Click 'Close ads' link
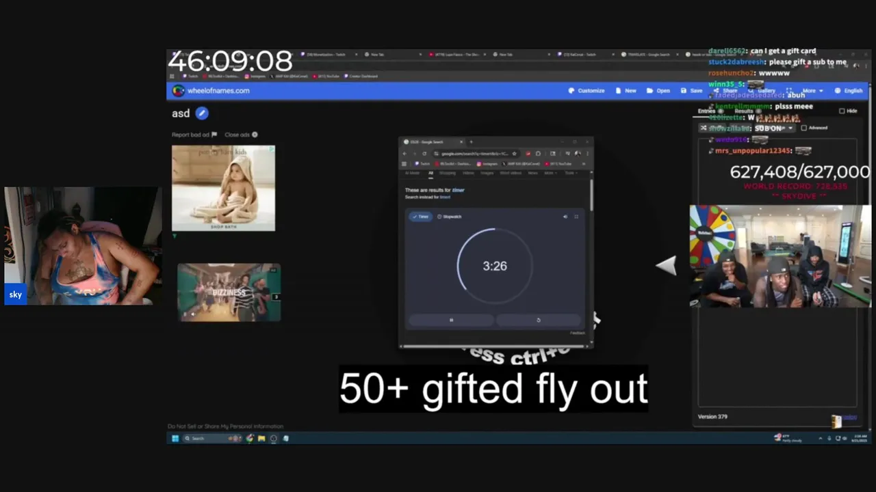The image size is (876, 492). click(x=241, y=135)
